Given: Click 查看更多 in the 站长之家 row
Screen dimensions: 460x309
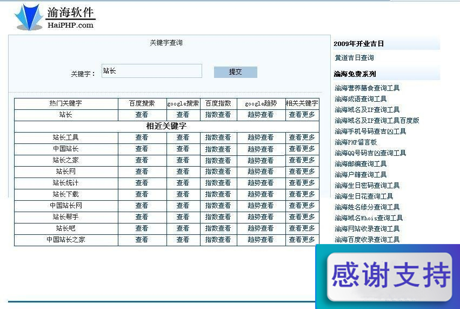Looking at the screenshot, I should pos(302,160).
